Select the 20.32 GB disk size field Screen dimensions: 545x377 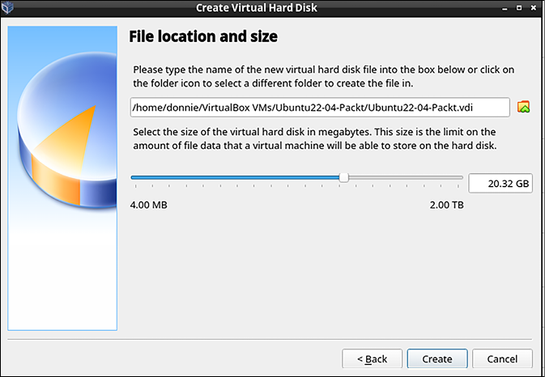(500, 184)
